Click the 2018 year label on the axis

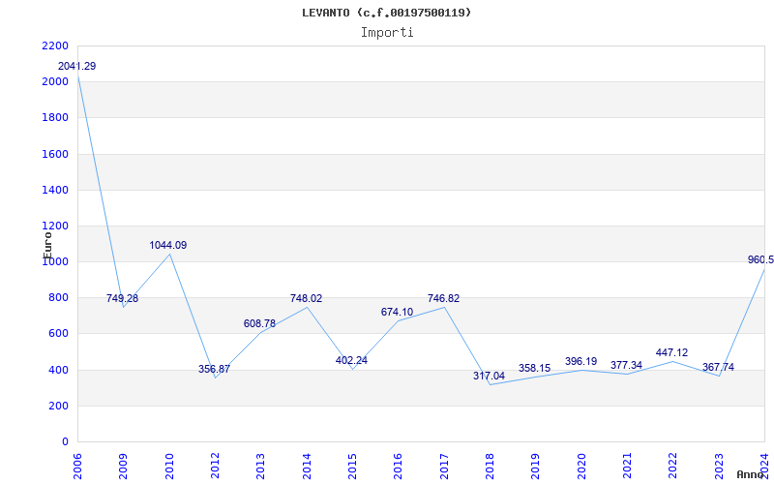point(490,467)
